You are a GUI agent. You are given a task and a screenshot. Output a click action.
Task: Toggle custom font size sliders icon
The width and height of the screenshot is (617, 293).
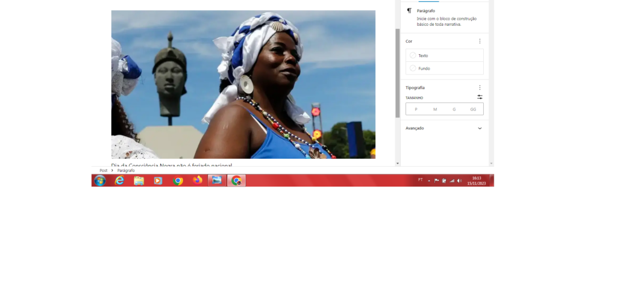point(480,97)
